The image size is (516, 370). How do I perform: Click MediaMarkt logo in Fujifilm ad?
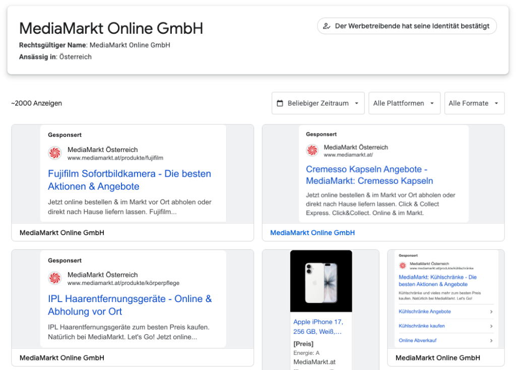[55, 153]
